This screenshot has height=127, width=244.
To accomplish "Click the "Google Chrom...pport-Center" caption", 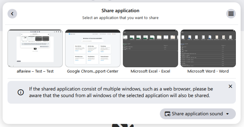I will click(x=93, y=71).
